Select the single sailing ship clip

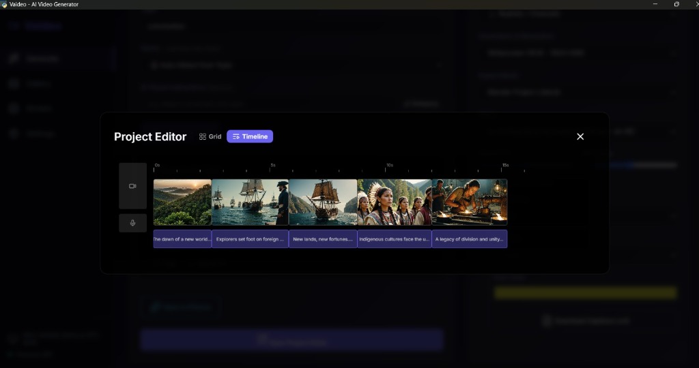pyautogui.click(x=323, y=202)
